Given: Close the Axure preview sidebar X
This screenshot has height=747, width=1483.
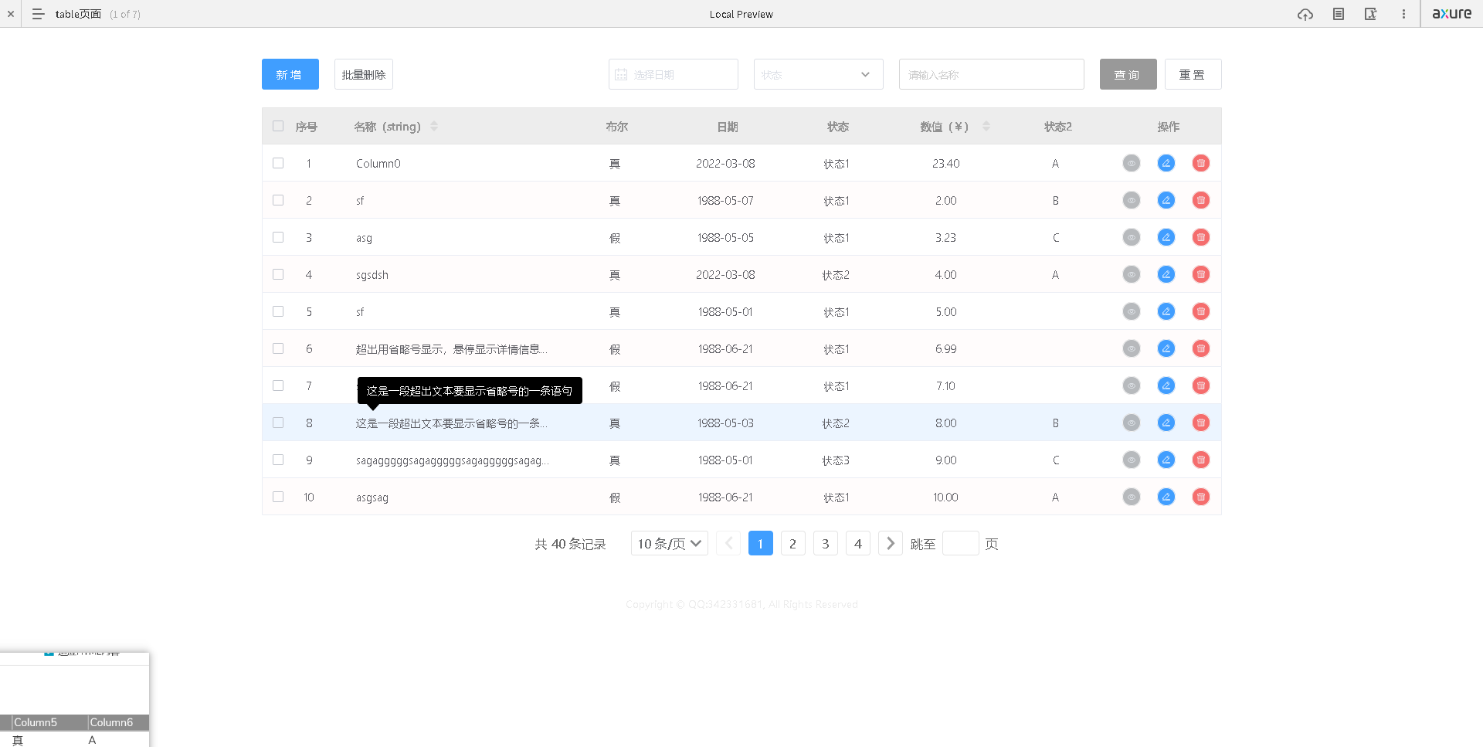Looking at the screenshot, I should pyautogui.click(x=11, y=14).
